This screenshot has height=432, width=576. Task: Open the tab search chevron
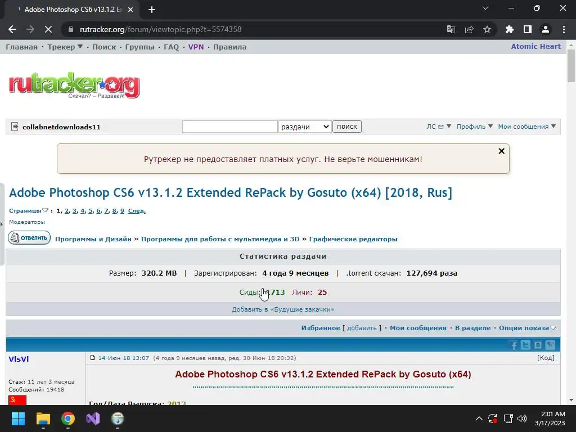tap(485, 8)
